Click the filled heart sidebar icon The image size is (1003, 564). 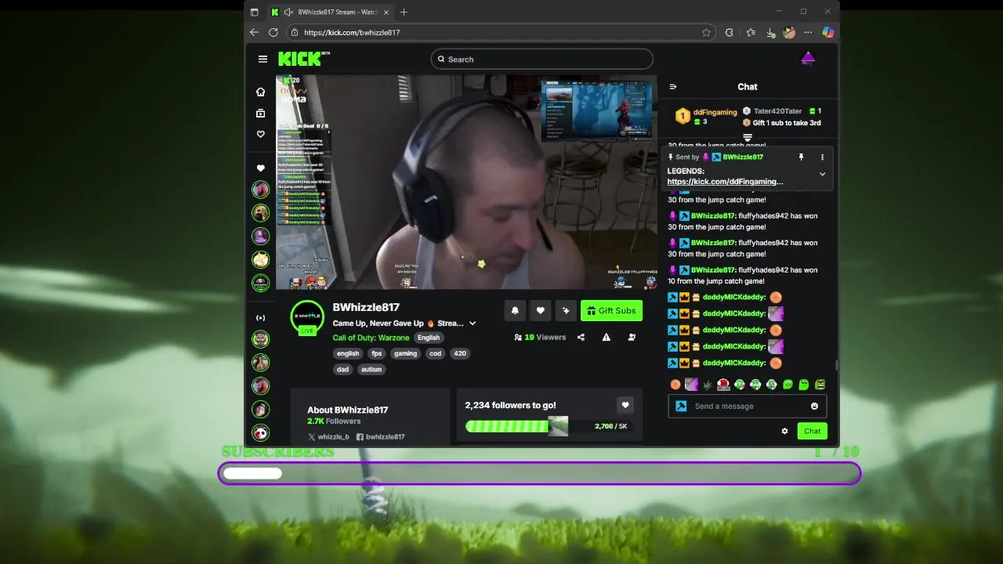click(x=261, y=168)
